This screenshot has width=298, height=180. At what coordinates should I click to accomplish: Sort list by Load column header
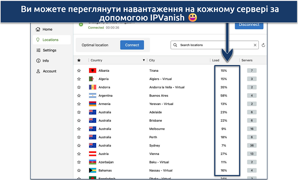pyautogui.click(x=216, y=60)
